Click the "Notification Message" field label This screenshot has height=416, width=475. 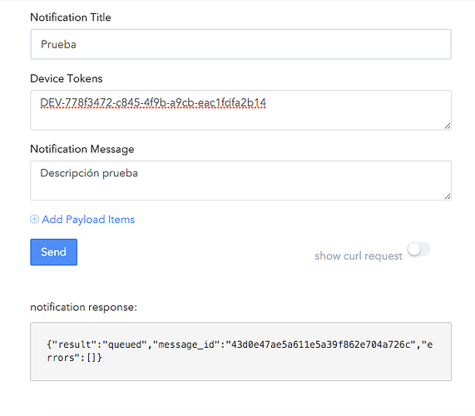82,149
